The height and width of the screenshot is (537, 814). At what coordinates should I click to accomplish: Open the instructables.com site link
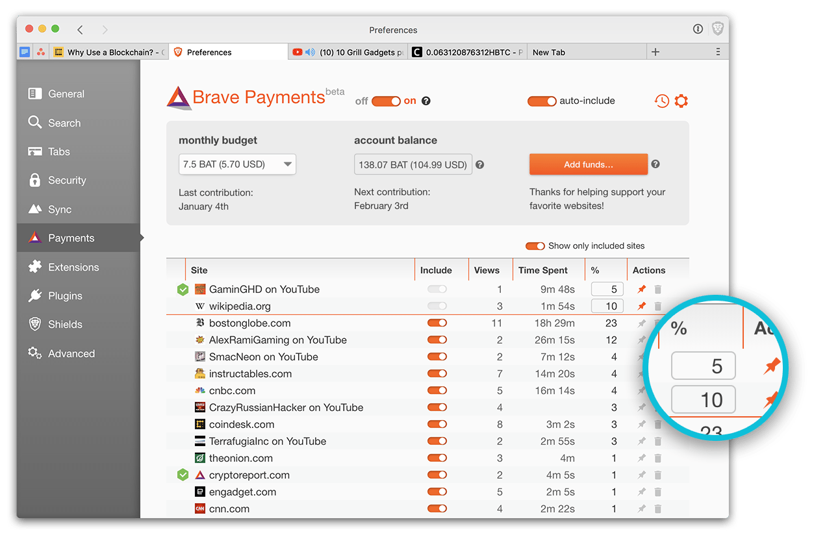tap(250, 373)
